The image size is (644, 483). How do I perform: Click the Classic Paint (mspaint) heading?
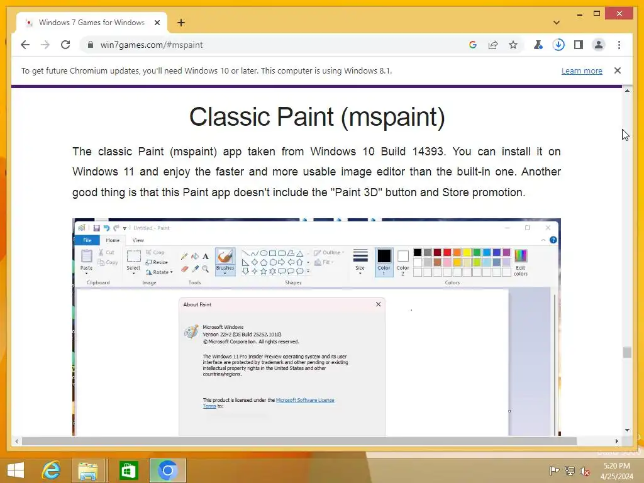[x=317, y=117]
